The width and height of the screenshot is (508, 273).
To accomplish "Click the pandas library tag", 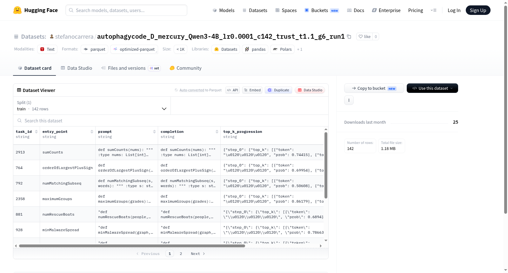I will (255, 49).
